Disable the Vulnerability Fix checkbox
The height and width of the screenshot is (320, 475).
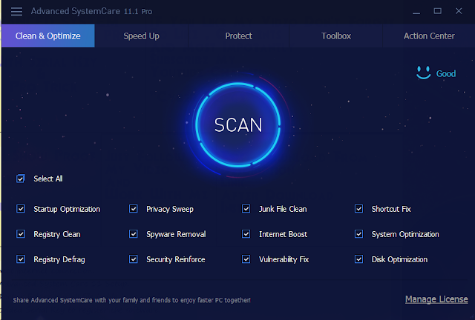(246, 259)
